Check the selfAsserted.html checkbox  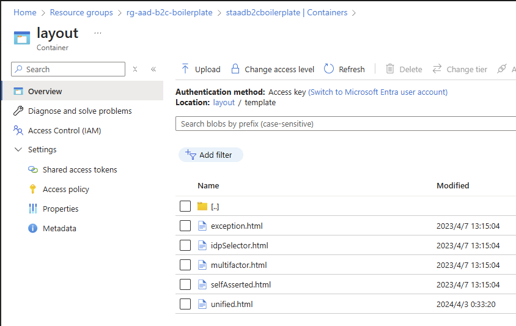(185, 284)
